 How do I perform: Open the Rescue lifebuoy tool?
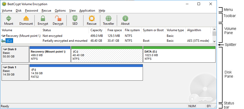click(x=92, y=18)
